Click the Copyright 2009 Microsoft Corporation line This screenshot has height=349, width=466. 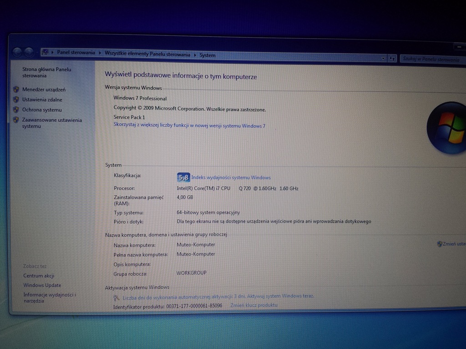(190, 109)
